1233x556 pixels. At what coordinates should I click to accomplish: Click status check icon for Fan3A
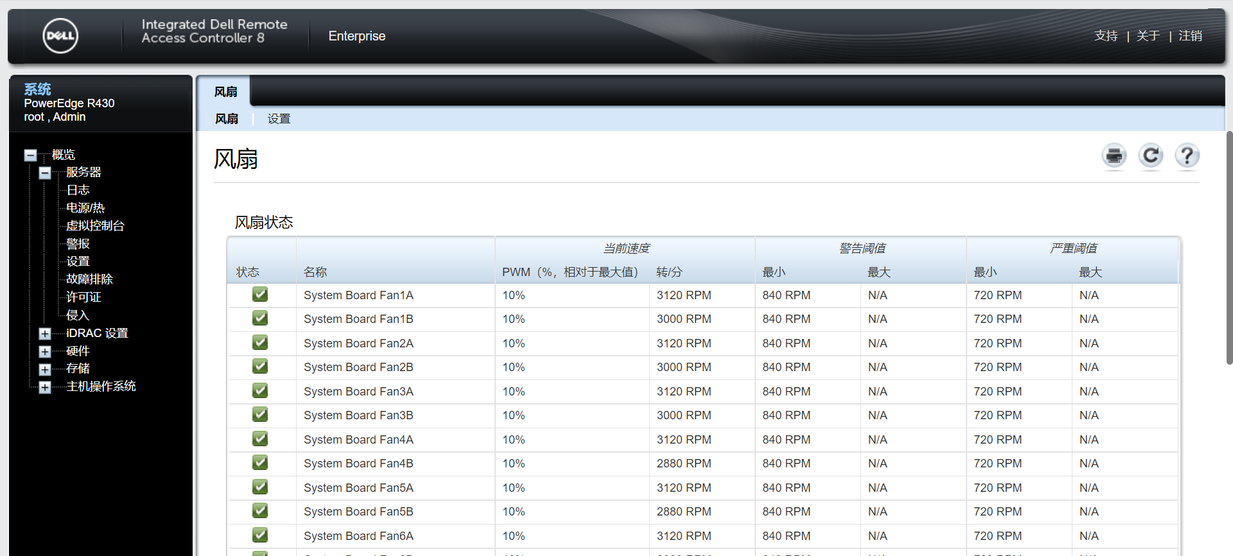pyautogui.click(x=260, y=391)
